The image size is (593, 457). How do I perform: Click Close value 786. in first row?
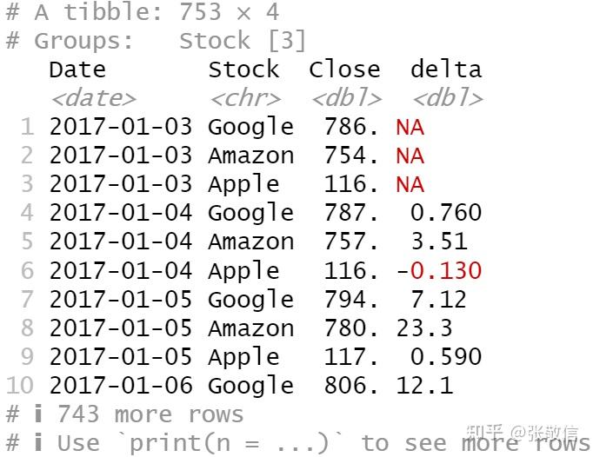coord(351,127)
